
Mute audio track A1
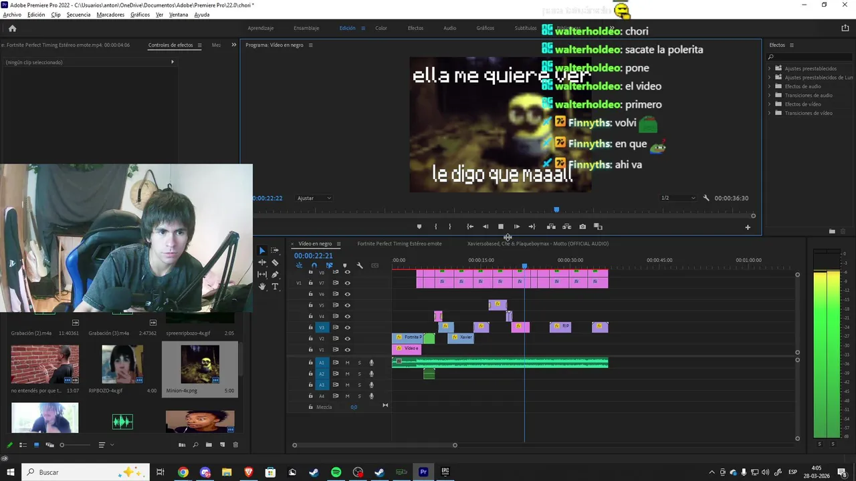(347, 363)
